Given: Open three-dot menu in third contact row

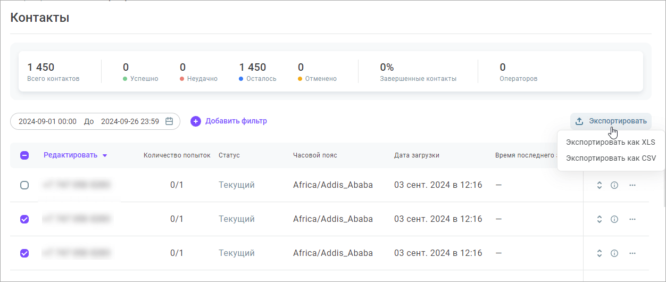Looking at the screenshot, I should coord(632,253).
